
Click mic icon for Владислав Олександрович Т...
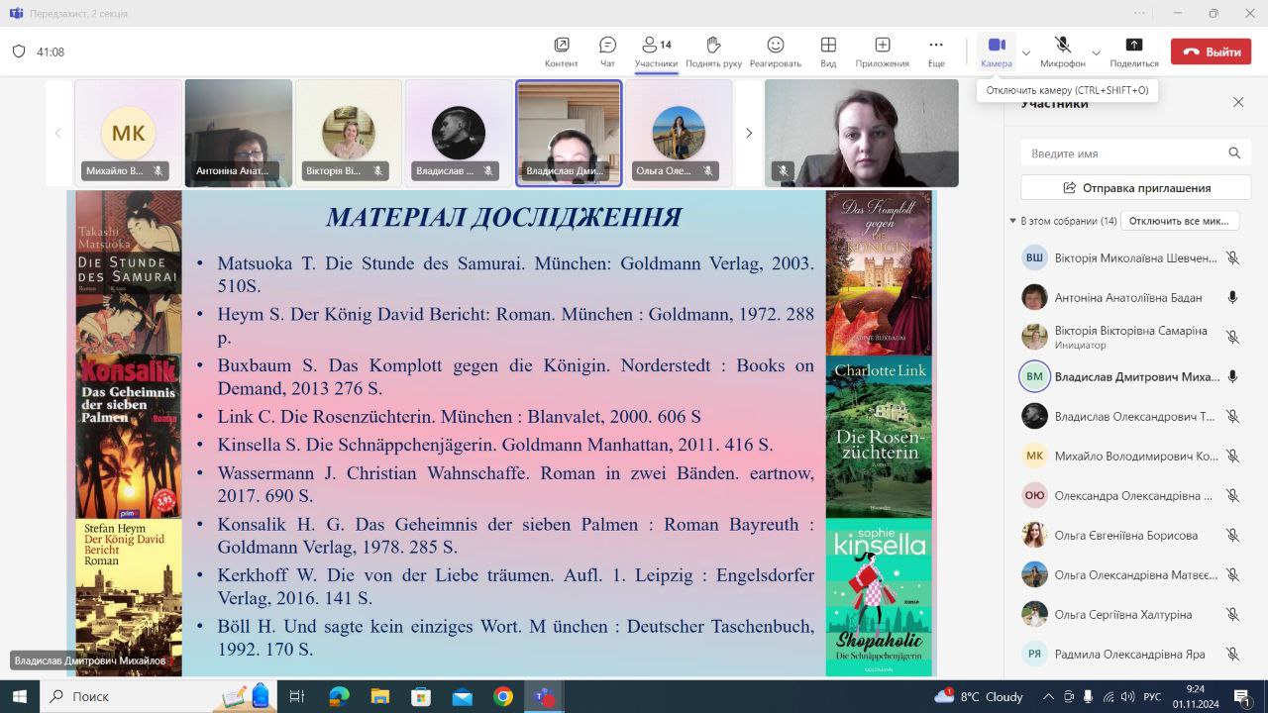1232,416
